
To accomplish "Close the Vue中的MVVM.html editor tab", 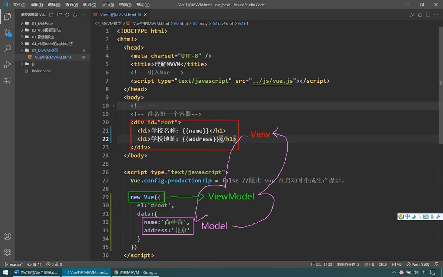I will (x=145, y=15).
